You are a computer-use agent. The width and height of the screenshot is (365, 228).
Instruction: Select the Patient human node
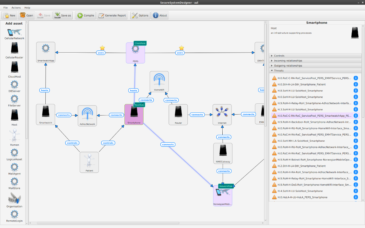click(89, 162)
